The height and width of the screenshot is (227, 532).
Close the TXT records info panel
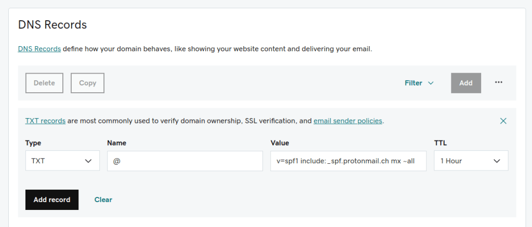pos(503,121)
